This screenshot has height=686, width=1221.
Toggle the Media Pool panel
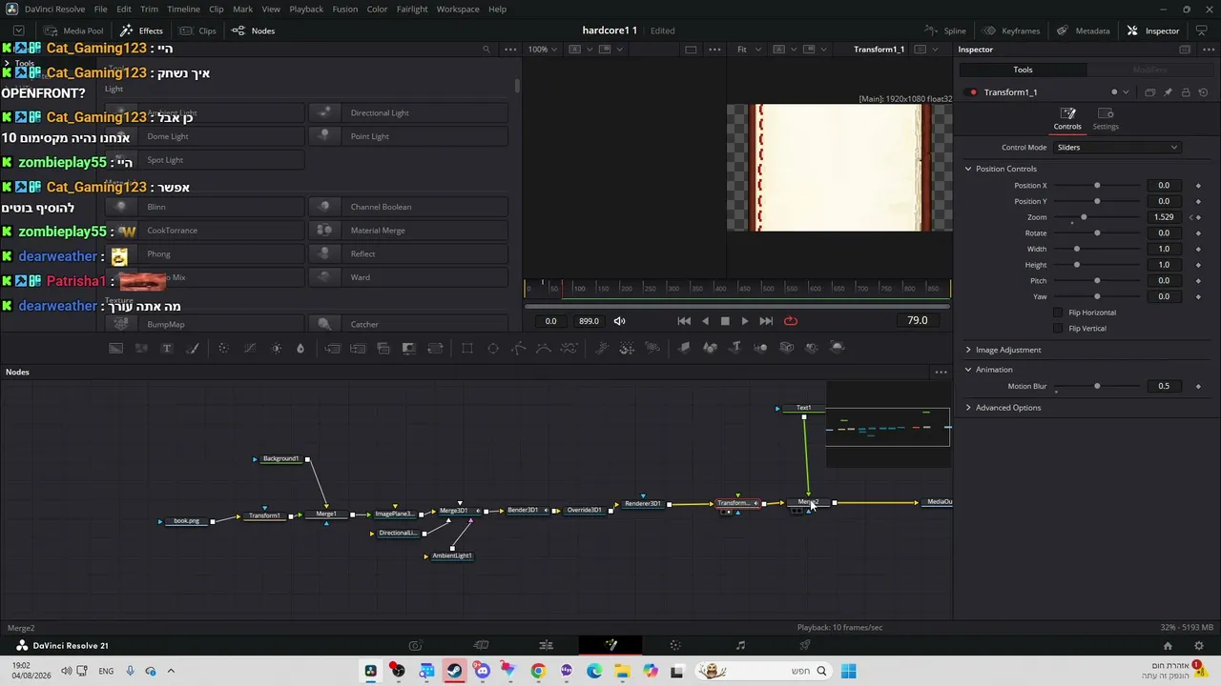pos(74,30)
